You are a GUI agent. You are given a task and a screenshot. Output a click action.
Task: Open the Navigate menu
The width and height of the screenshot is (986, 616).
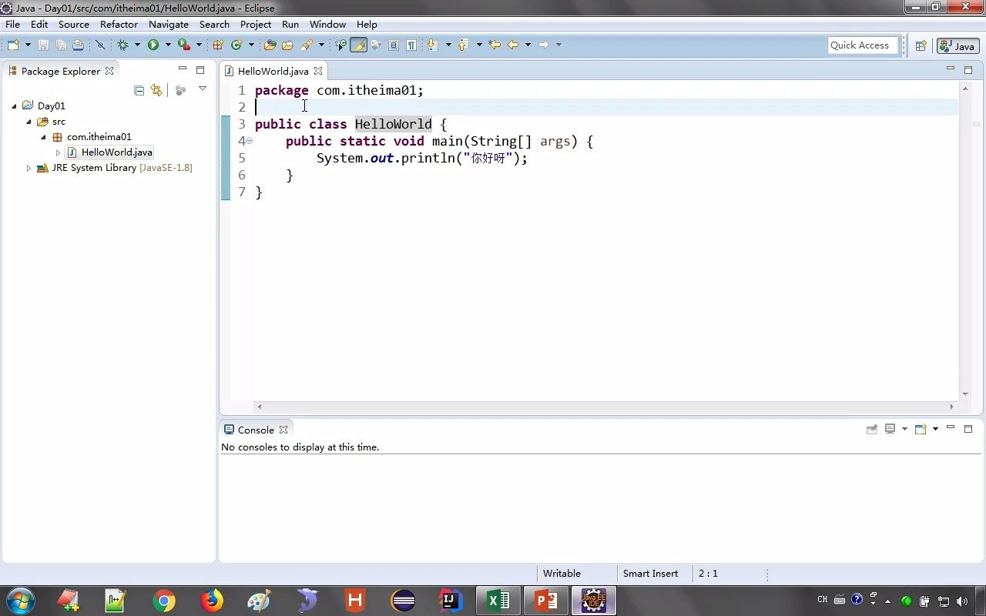coord(168,24)
